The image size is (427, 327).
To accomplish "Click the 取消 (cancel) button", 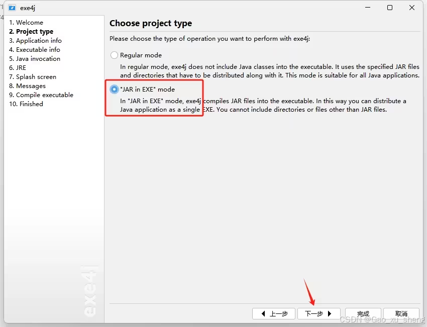I will click(401, 313).
